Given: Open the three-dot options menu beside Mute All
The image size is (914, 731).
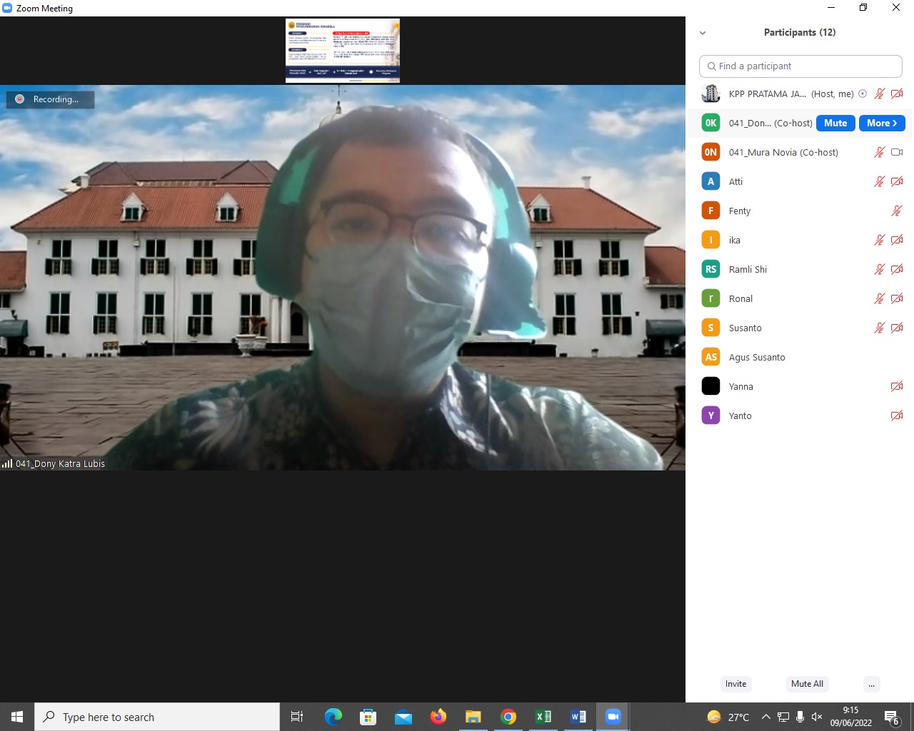Looking at the screenshot, I should pyautogui.click(x=871, y=684).
